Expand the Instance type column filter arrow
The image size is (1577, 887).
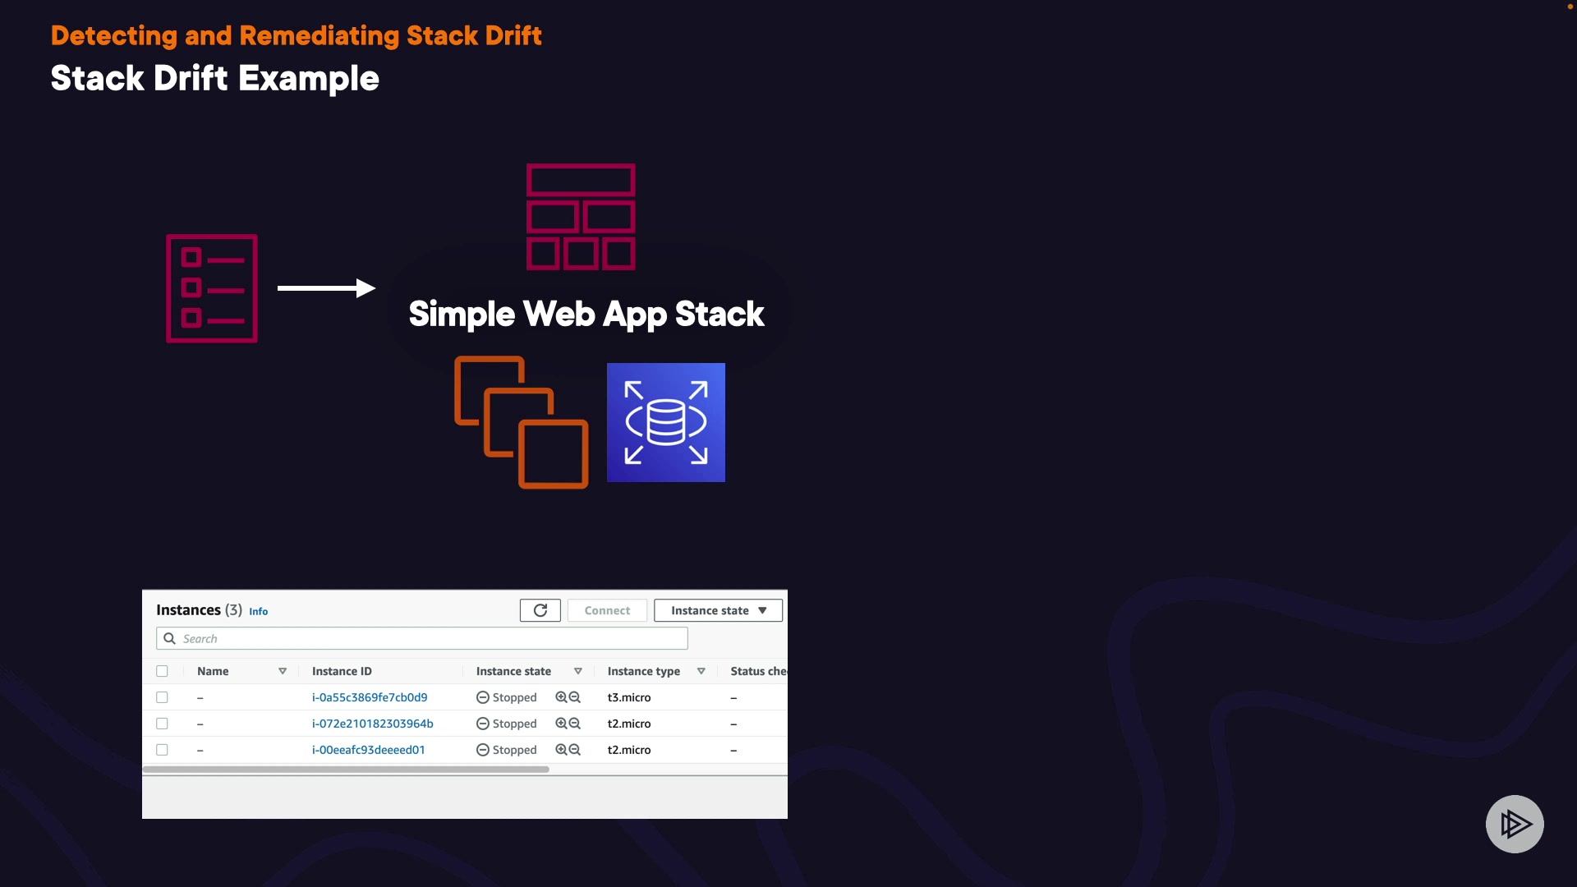pos(701,671)
